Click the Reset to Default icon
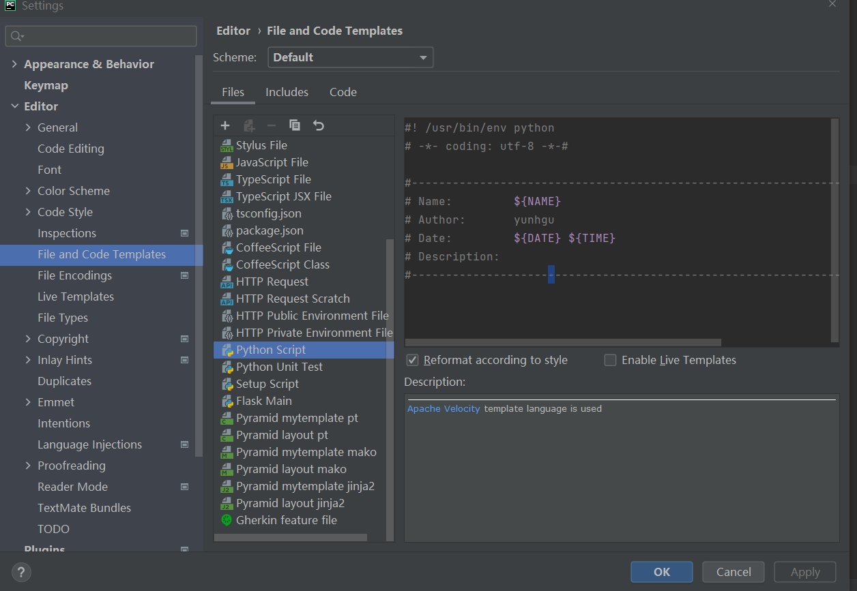The width and height of the screenshot is (857, 591). click(x=318, y=125)
